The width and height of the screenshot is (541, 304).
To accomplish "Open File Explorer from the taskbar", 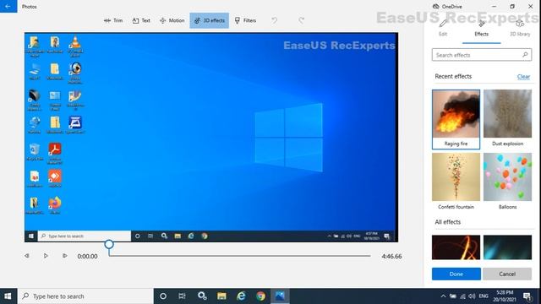I will point(221,296).
